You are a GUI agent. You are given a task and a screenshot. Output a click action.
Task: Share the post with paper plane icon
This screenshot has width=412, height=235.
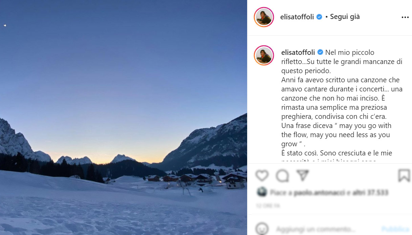(x=302, y=175)
